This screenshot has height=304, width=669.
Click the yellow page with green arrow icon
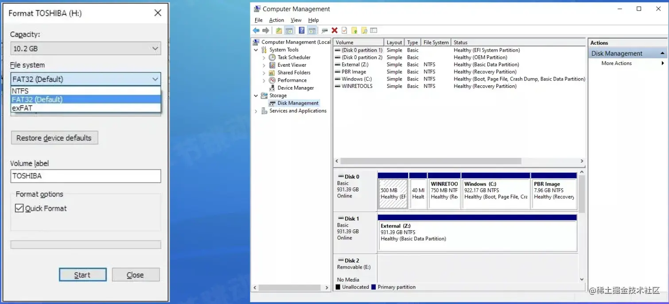[x=354, y=30]
